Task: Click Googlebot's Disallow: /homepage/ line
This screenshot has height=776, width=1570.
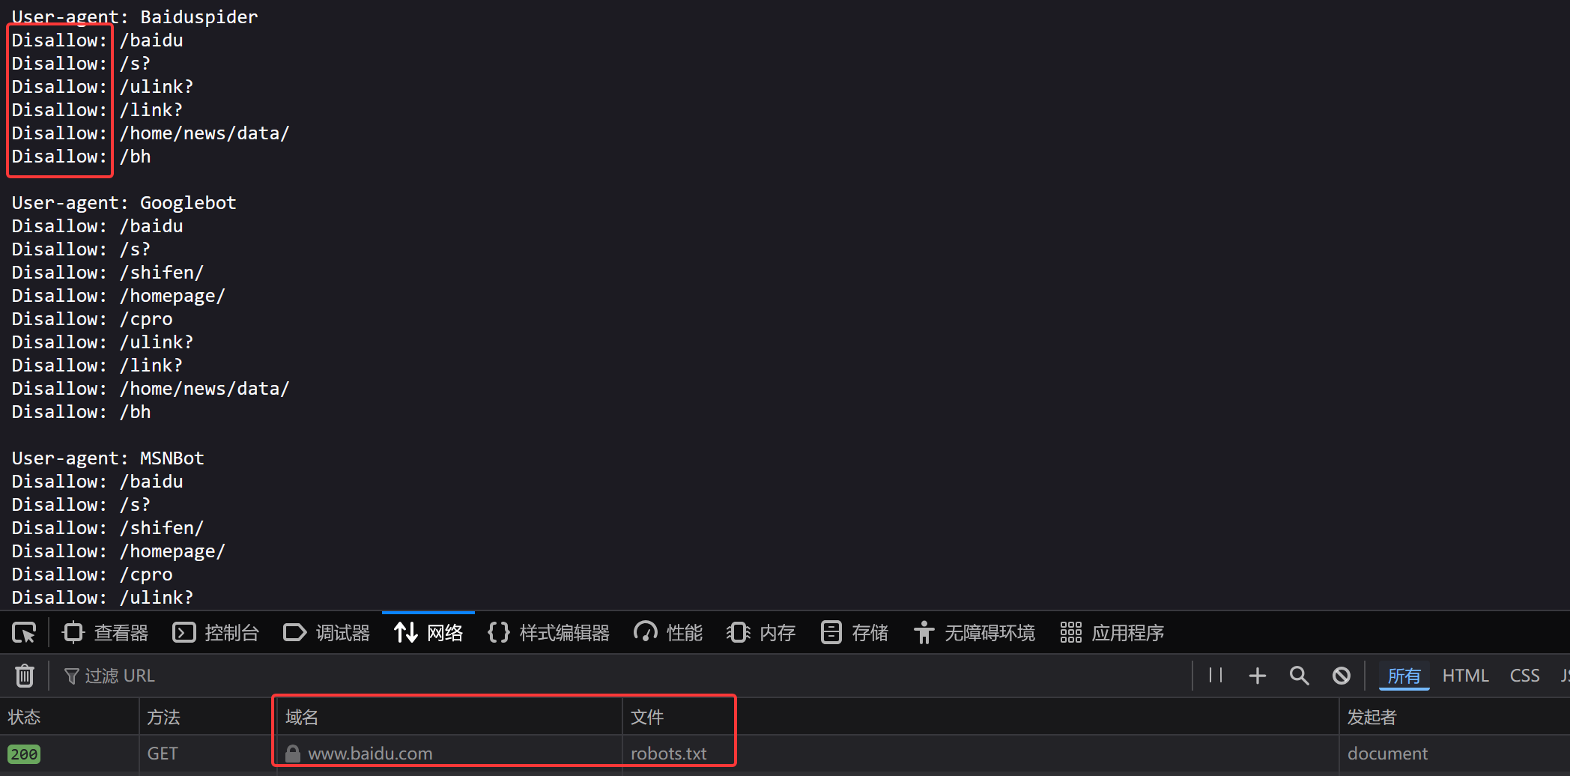Action: [x=118, y=296]
